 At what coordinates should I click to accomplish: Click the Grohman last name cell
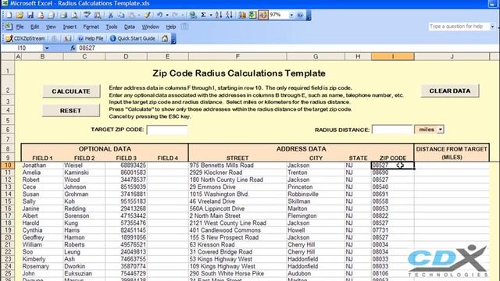[84, 194]
